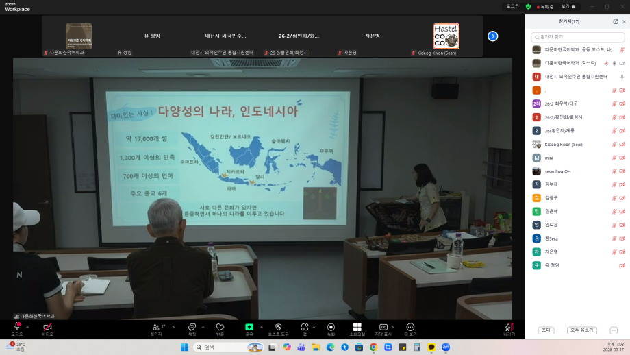Click the 녹화 중 recording indicator
Screen dimensions: 630x355
[x=545, y=7]
